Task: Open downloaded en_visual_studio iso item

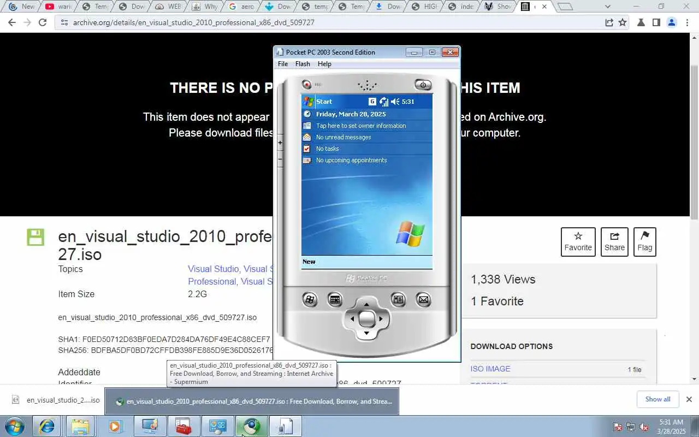Action: click(x=56, y=400)
